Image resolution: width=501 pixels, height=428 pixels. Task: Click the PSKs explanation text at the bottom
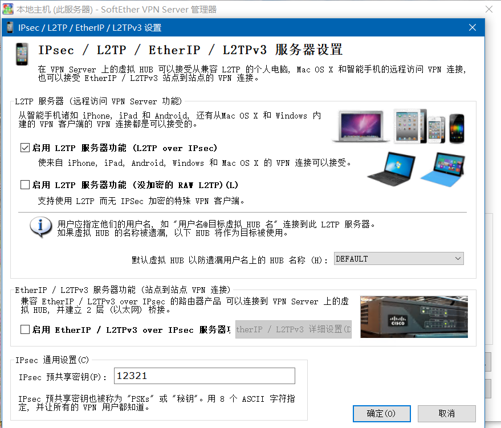coord(157,403)
